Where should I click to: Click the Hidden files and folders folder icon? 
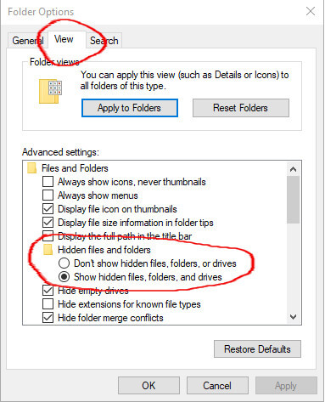[x=48, y=250]
